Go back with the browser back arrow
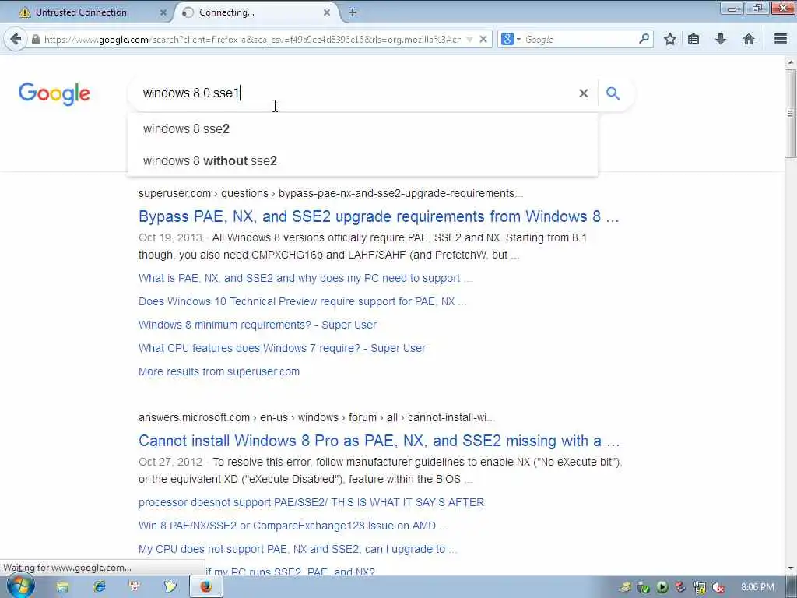The height and width of the screenshot is (598, 797). (16, 39)
